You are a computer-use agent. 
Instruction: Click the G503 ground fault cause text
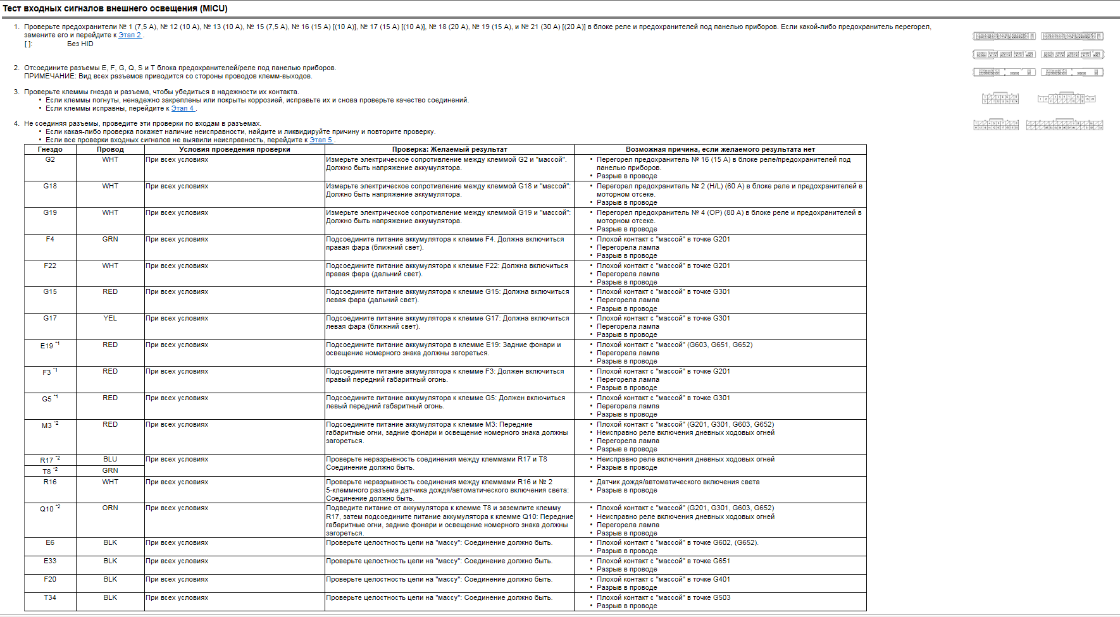click(x=663, y=598)
